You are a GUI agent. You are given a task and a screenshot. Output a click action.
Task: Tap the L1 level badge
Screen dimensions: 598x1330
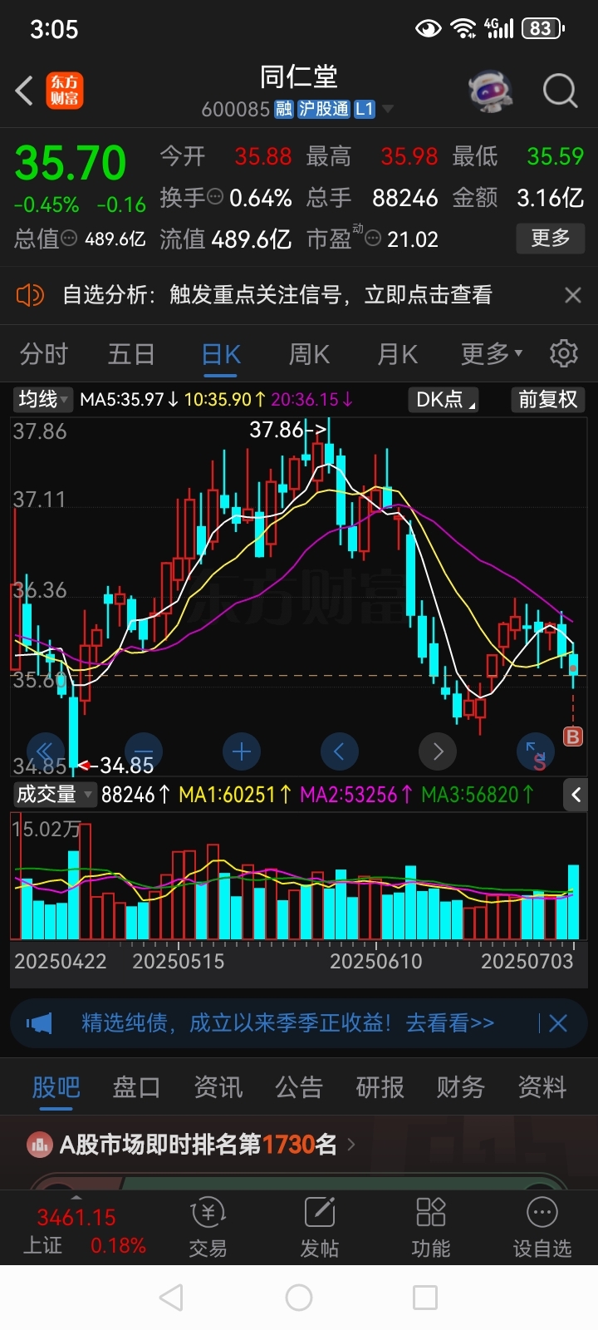pos(365,110)
